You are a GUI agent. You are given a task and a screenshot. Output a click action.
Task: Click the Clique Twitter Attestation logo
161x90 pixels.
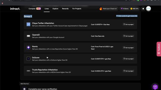pos(28,24)
